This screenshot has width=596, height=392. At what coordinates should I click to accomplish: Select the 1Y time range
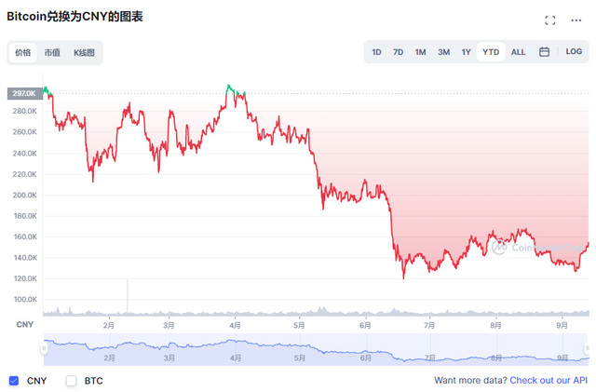click(x=466, y=52)
